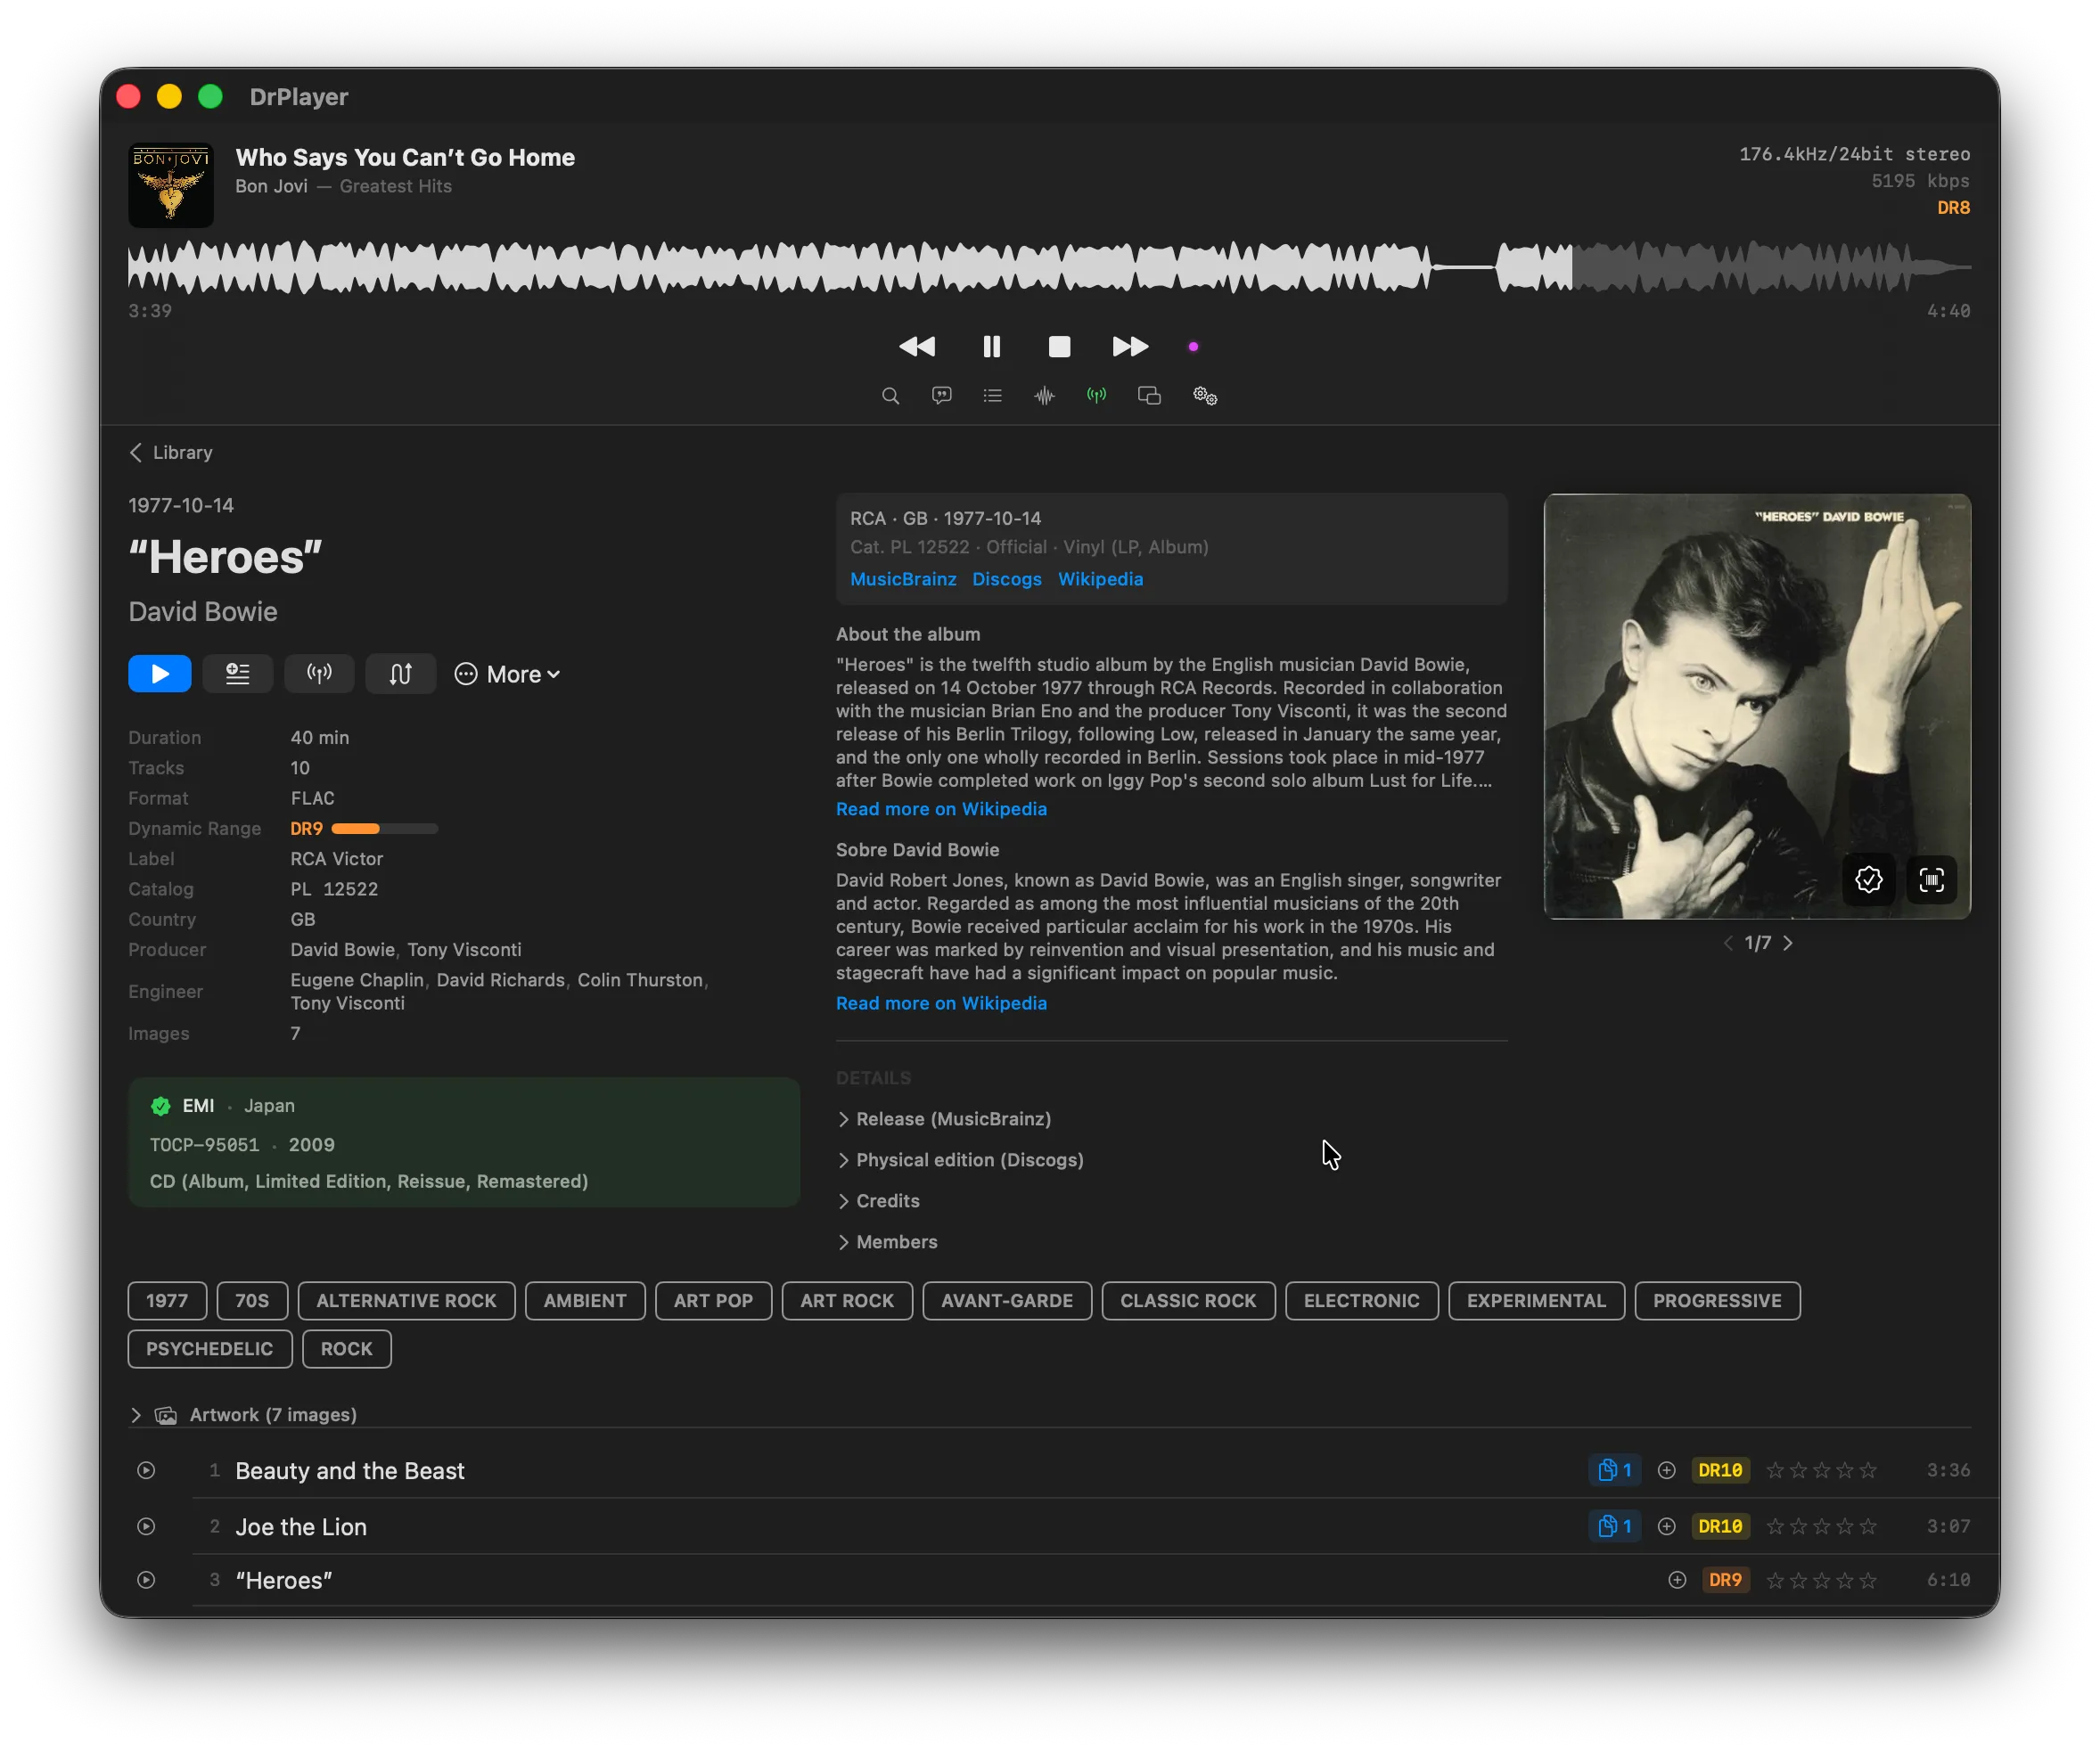
Task: Open the lyrics quote-bubble icon
Action: click(941, 396)
